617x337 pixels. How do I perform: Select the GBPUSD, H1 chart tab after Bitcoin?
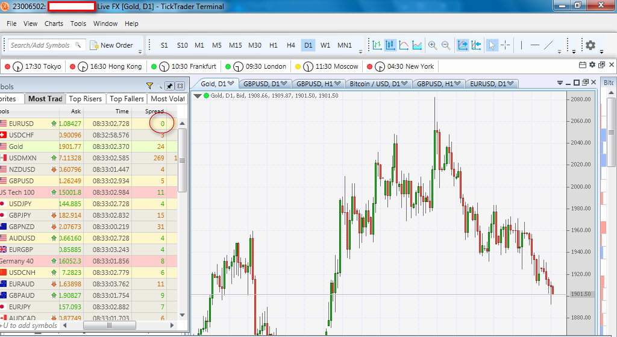coord(439,84)
